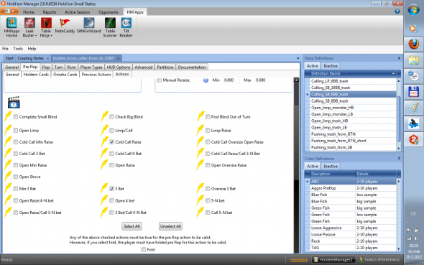
Task: Click lightning icon beside Complete Small Blind
Action: click(x=9, y=116)
